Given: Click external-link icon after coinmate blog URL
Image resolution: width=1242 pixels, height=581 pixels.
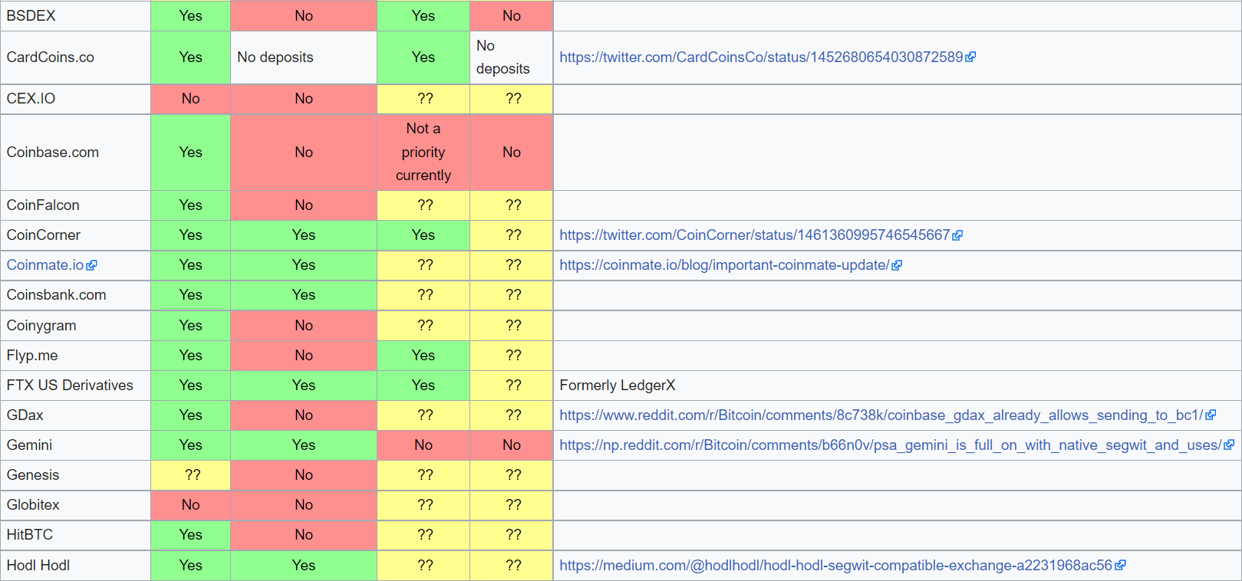Looking at the screenshot, I should pyautogui.click(x=897, y=265).
